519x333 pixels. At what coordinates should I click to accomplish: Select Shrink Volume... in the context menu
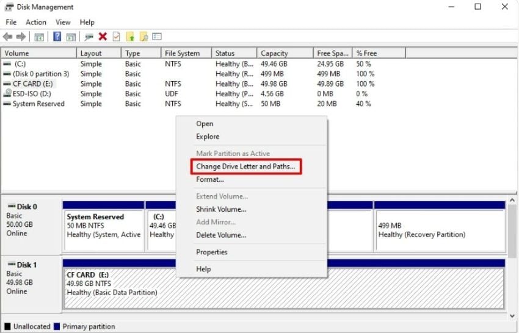click(252, 209)
